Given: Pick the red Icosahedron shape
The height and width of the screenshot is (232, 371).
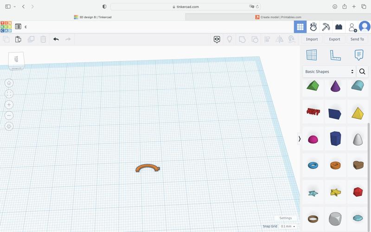Looking at the screenshot, I should point(358,192).
